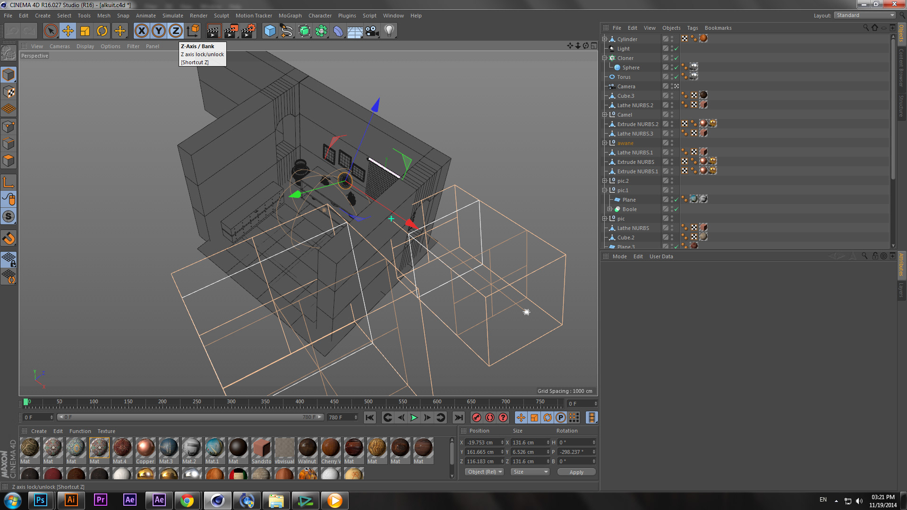Viewport: 907px width, 510px height.
Task: Click the Camera object toolbar icon
Action: [372, 31]
